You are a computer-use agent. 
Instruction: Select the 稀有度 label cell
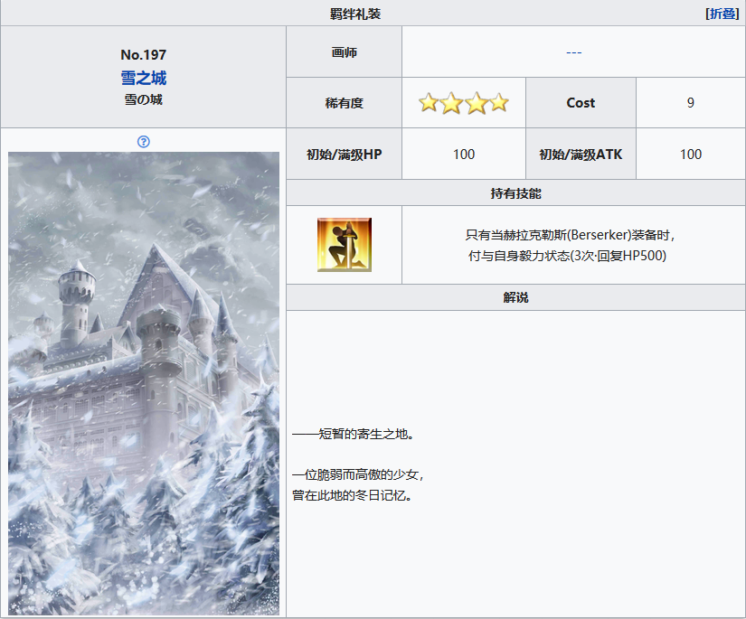pyautogui.click(x=345, y=103)
